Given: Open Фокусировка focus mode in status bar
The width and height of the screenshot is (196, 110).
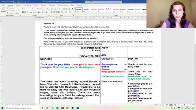Looking at the screenshot, I should pos(160,105).
